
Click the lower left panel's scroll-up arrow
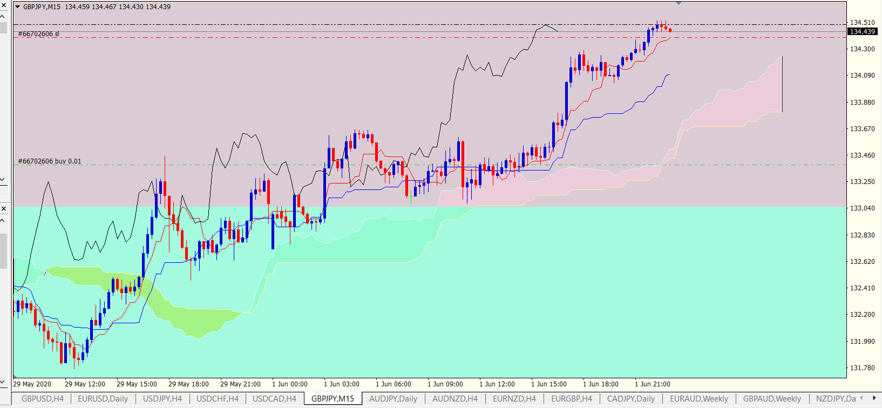[x=3, y=220]
